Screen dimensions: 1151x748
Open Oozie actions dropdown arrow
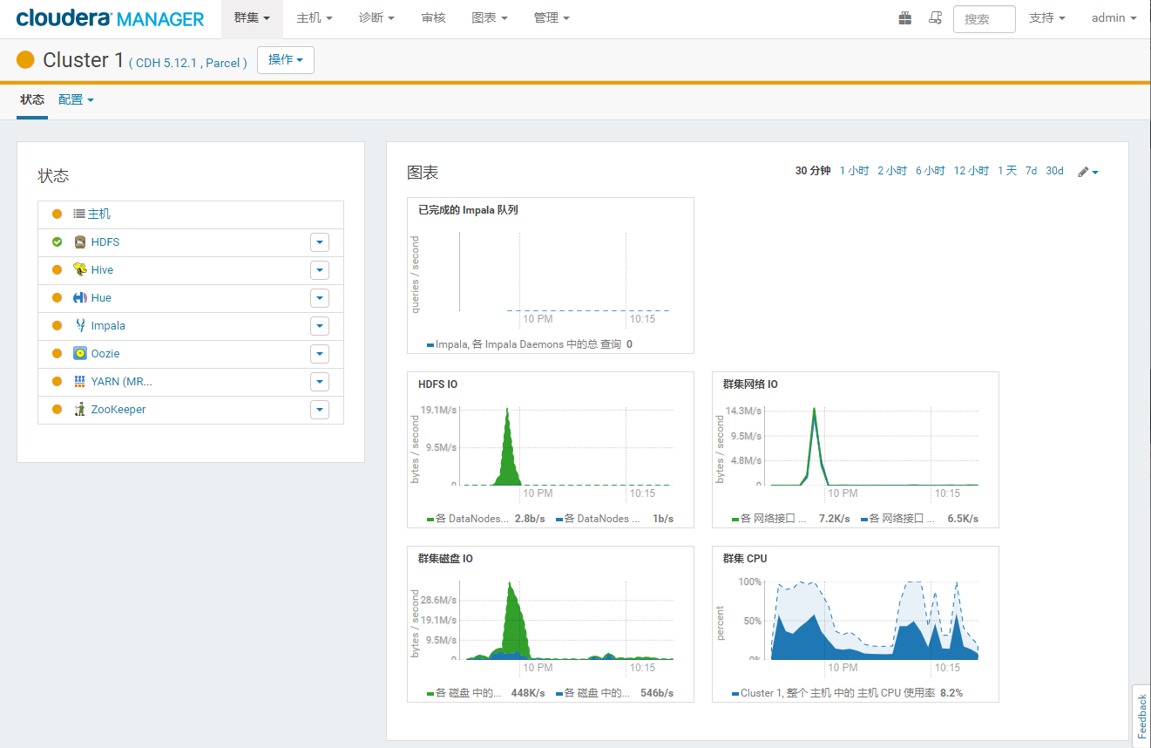(320, 353)
